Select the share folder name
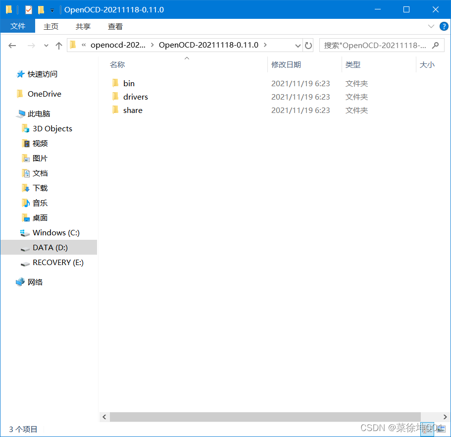Screen dimensions: 451x437 [x=133, y=110]
